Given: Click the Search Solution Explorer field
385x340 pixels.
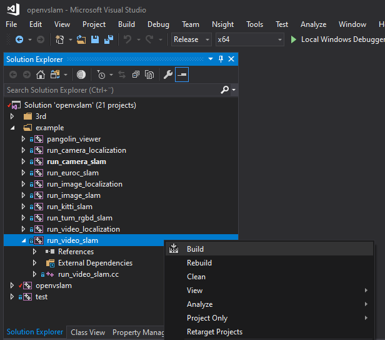Looking at the screenshot, I should 112,90.
